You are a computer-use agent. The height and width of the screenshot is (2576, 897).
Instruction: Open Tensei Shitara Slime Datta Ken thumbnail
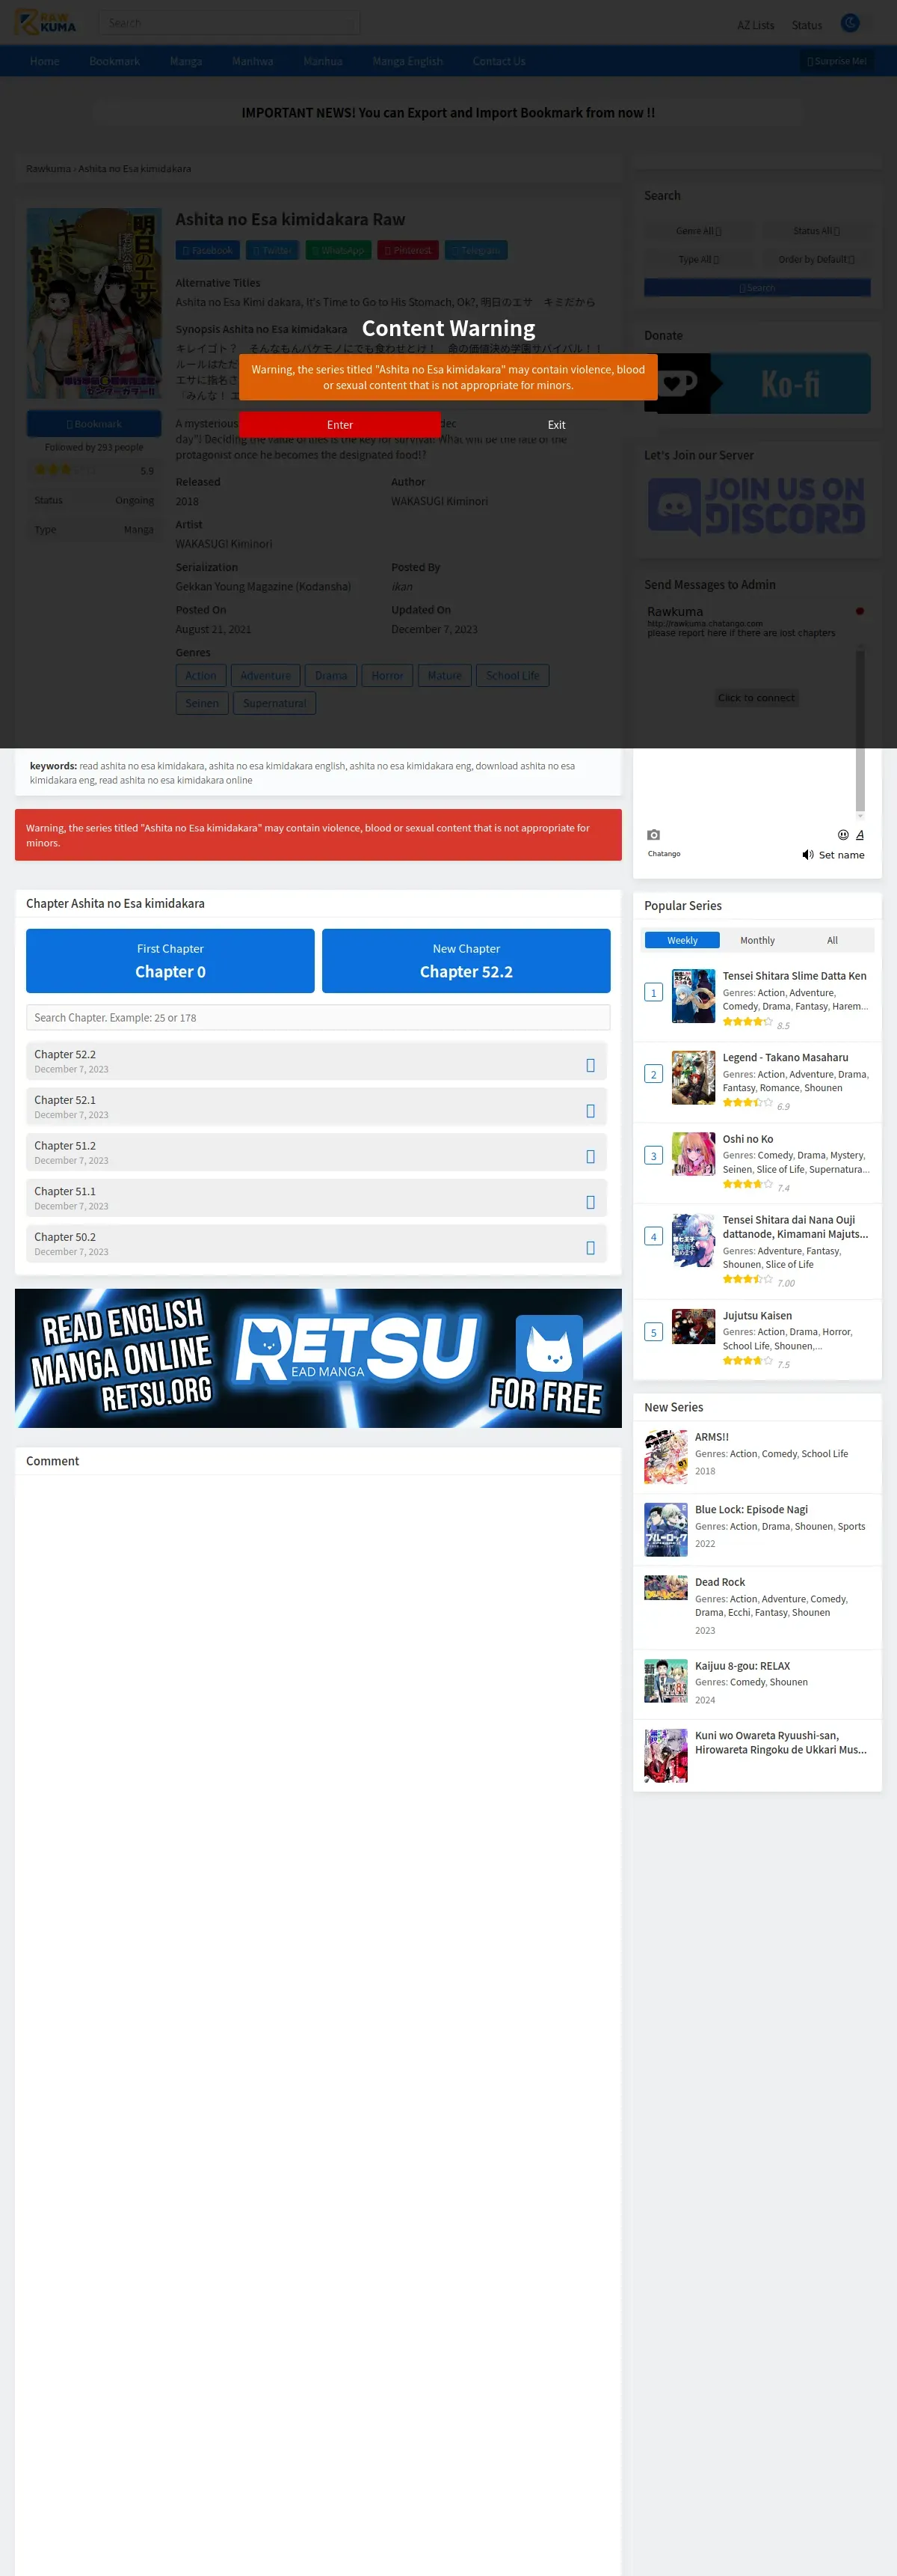pos(693,996)
